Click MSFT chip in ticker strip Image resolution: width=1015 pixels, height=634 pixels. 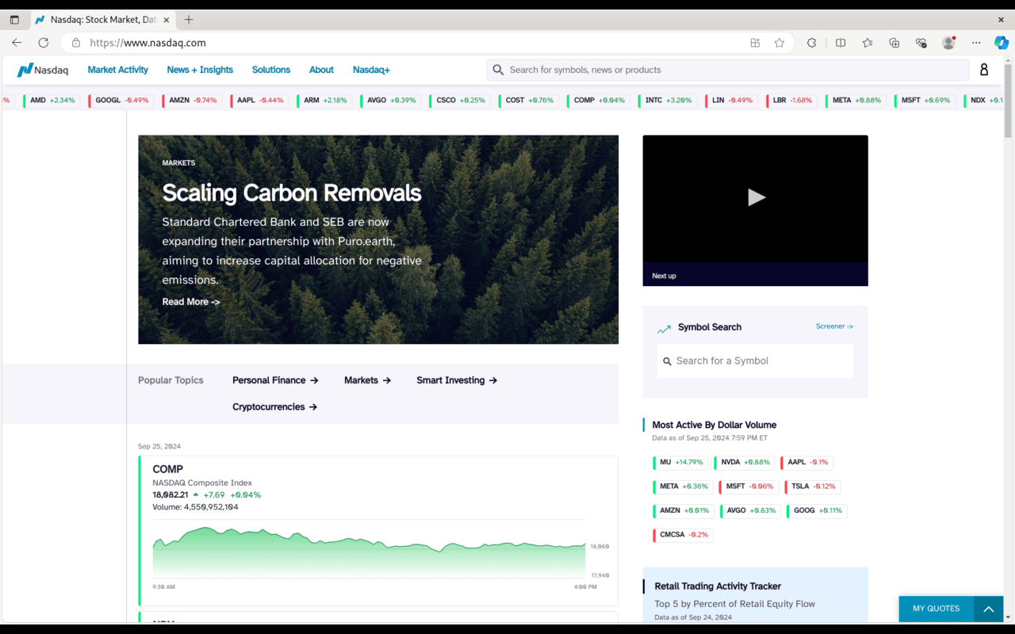(x=925, y=101)
